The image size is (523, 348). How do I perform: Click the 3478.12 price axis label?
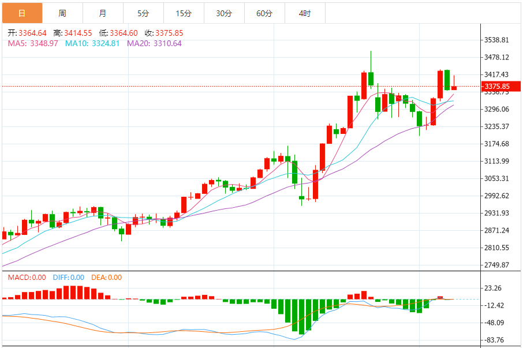[x=496, y=57]
